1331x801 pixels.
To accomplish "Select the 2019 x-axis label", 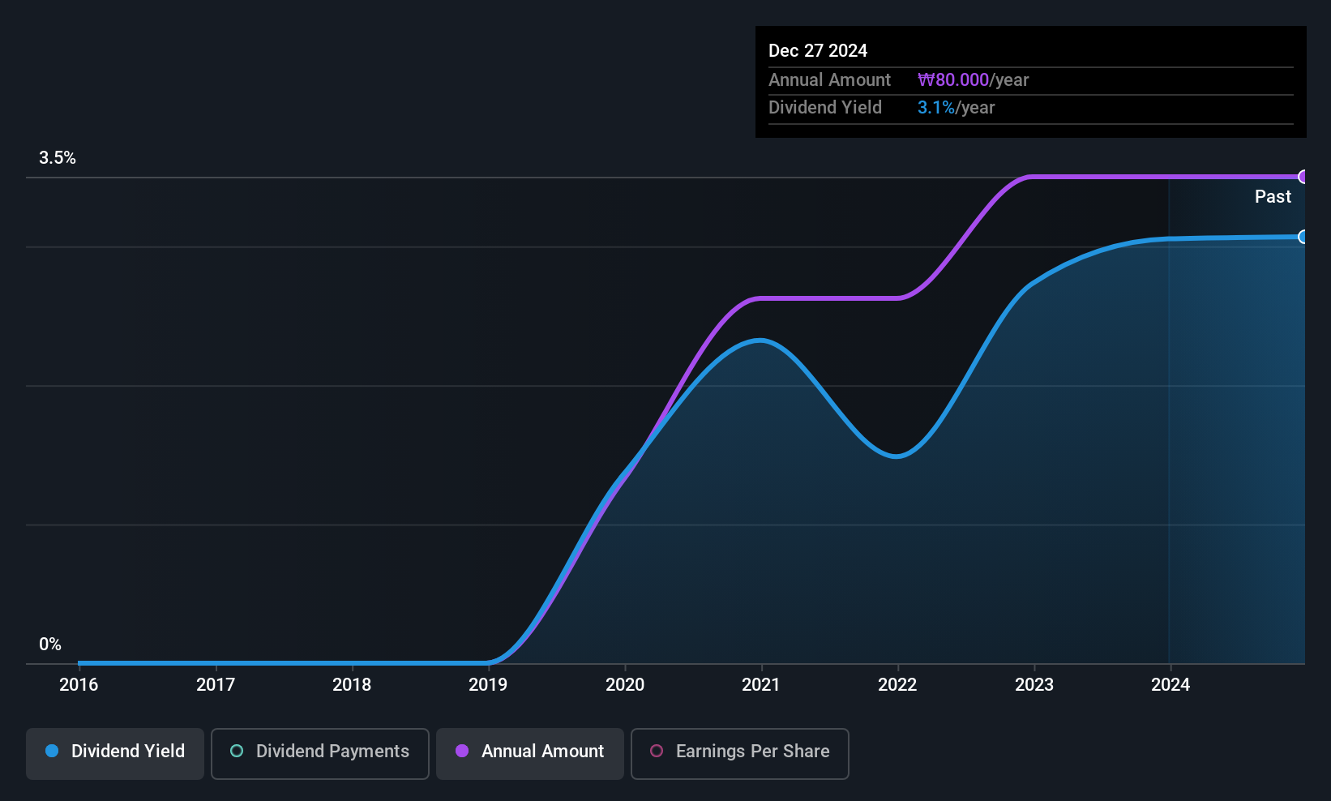I will (488, 684).
